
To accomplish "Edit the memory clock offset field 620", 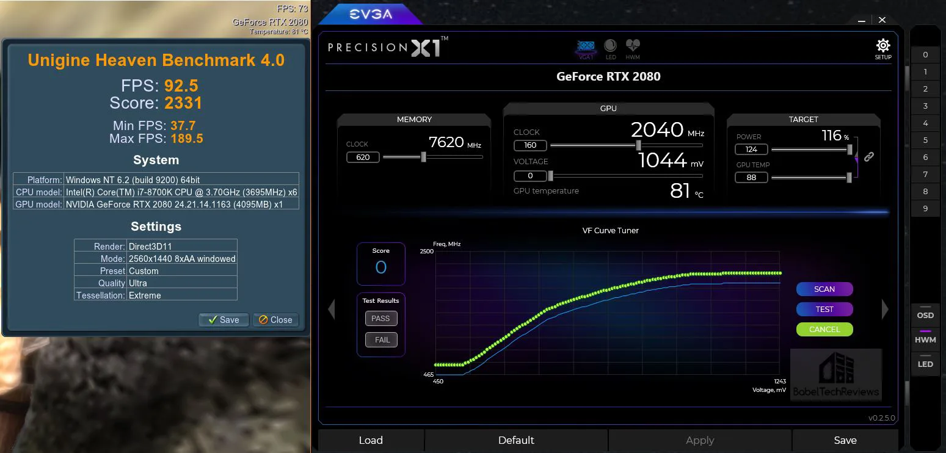I will (363, 157).
